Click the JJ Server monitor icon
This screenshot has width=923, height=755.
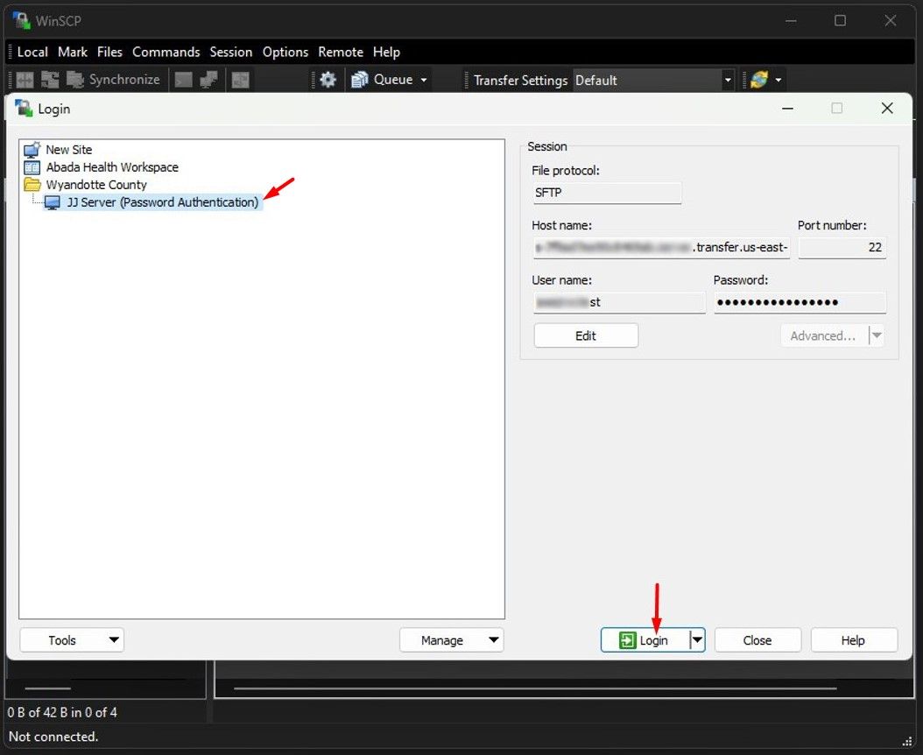click(53, 202)
